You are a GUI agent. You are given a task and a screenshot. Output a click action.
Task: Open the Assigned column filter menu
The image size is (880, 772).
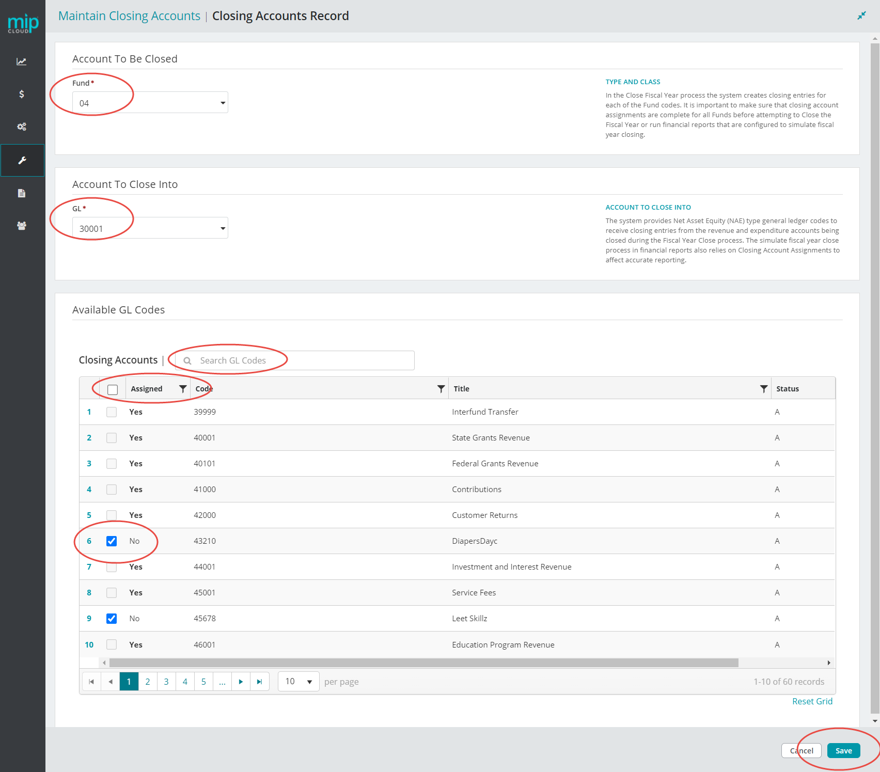tap(183, 388)
